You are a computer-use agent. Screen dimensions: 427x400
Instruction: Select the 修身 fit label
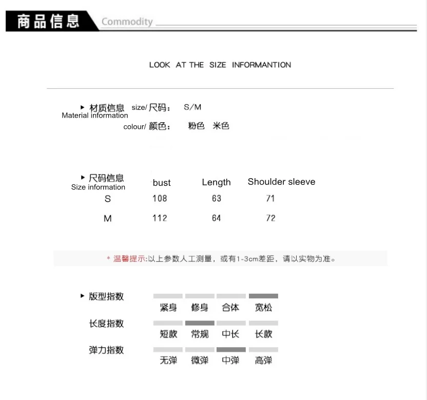[x=200, y=308]
